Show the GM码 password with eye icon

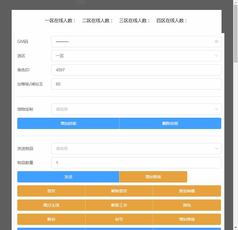(x=216, y=42)
